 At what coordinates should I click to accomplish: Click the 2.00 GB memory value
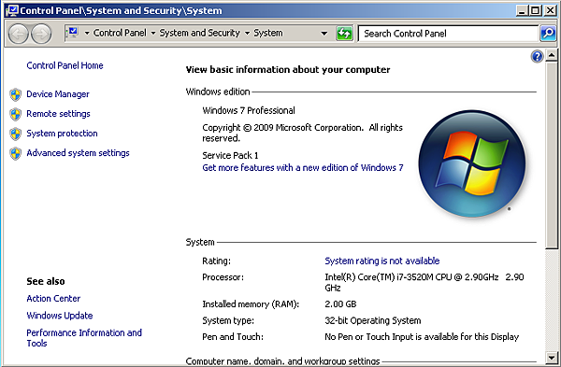tap(340, 304)
